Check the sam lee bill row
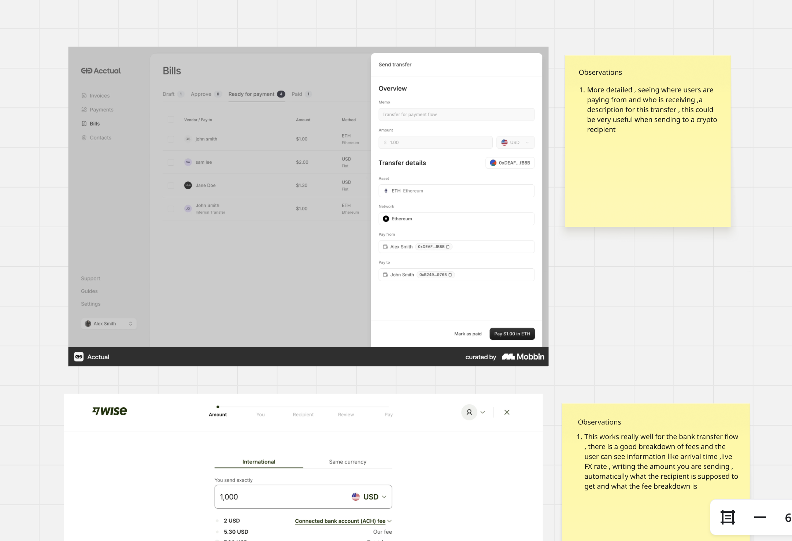The width and height of the screenshot is (792, 541). [171, 162]
